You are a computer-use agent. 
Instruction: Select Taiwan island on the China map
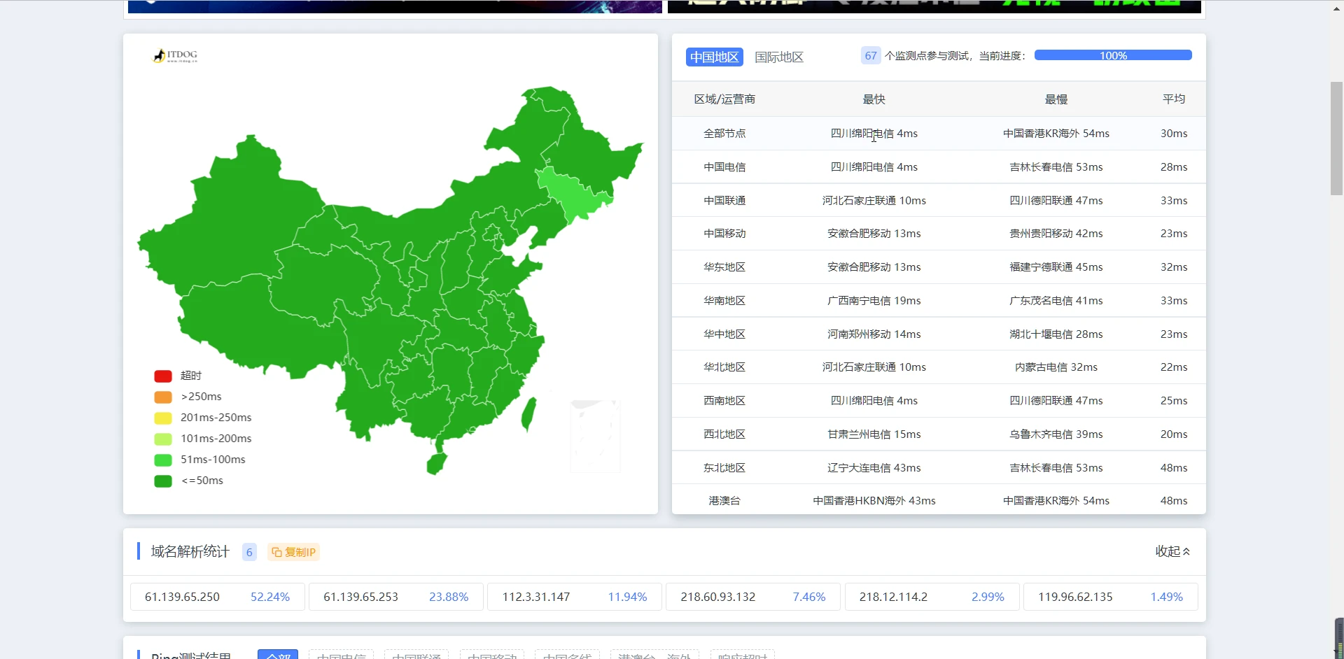[x=529, y=414]
